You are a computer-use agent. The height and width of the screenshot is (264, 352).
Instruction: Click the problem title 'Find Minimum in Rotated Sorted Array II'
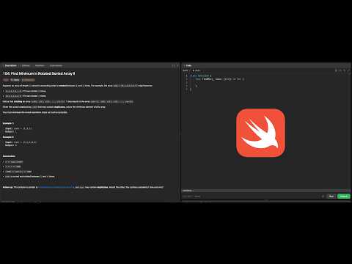coord(39,73)
